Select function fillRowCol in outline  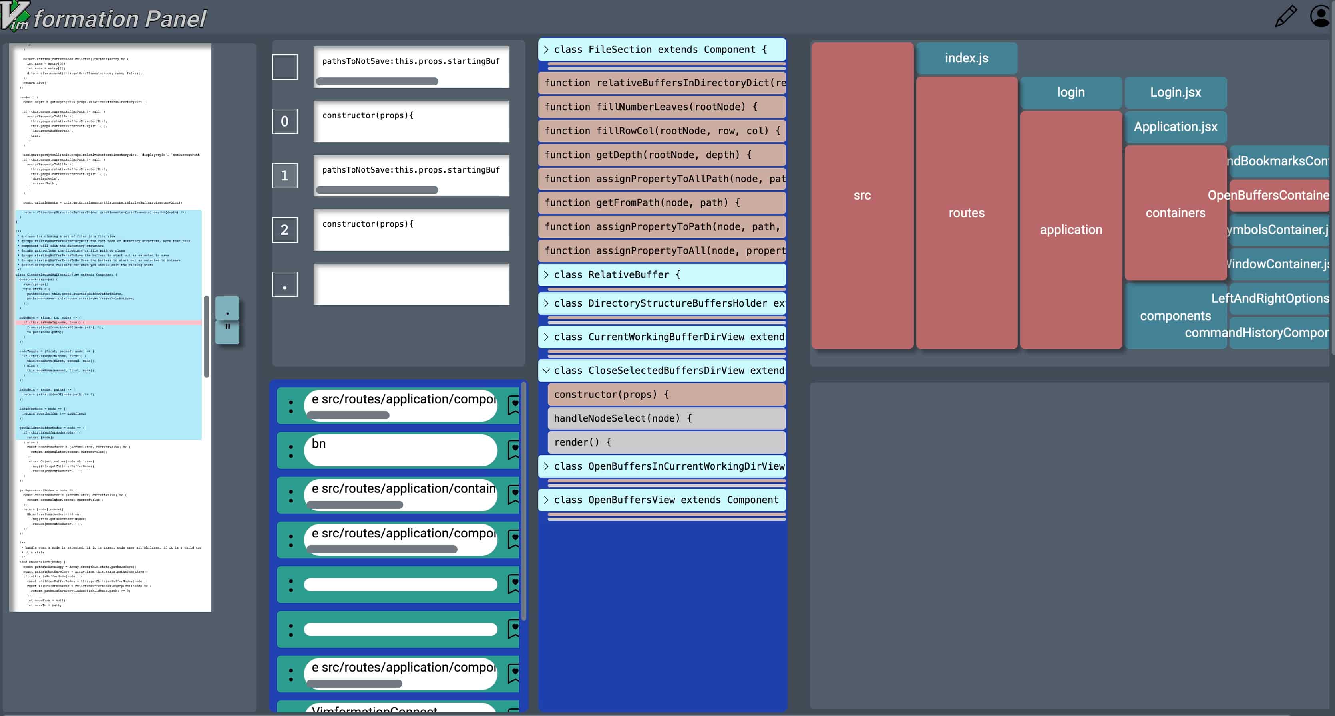click(662, 131)
